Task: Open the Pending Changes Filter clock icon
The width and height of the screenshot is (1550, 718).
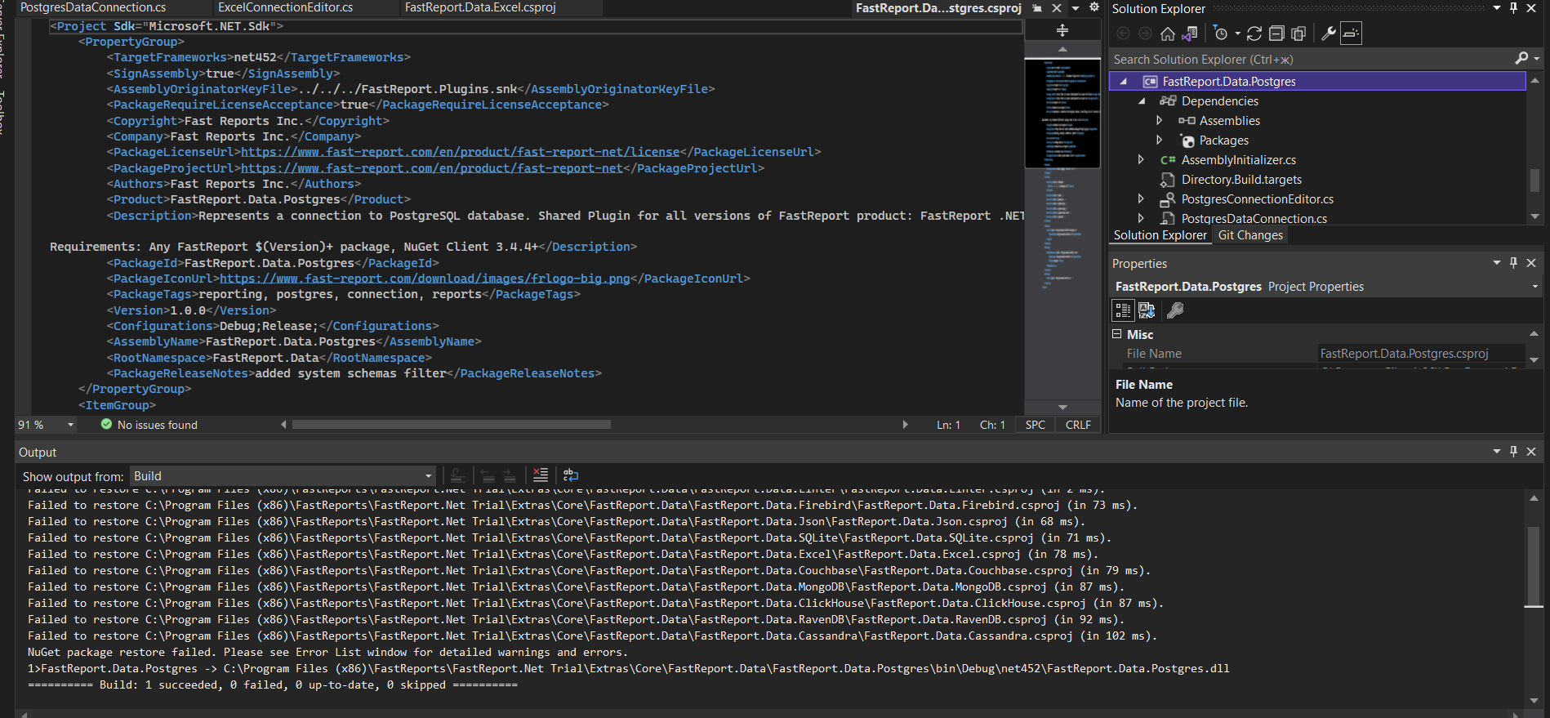Action: (1220, 33)
